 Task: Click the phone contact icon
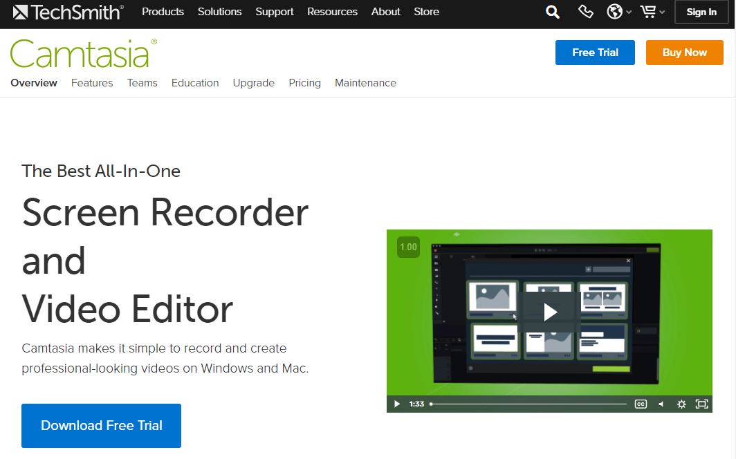tap(585, 12)
